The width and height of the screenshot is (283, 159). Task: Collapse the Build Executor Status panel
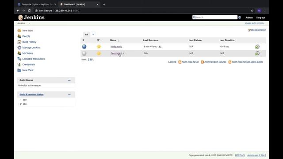coord(69,95)
